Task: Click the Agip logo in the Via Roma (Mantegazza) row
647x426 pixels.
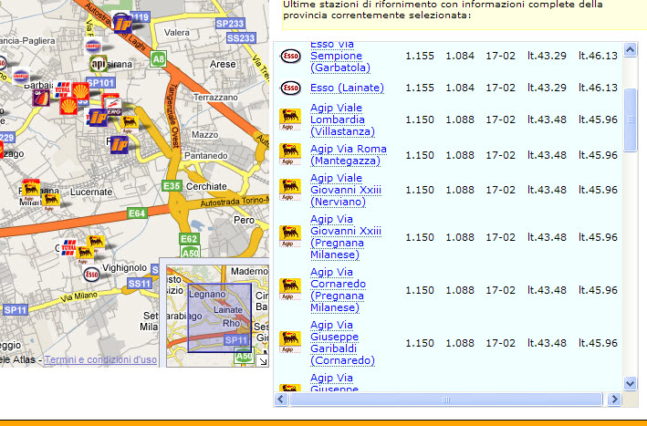Action: click(x=290, y=155)
